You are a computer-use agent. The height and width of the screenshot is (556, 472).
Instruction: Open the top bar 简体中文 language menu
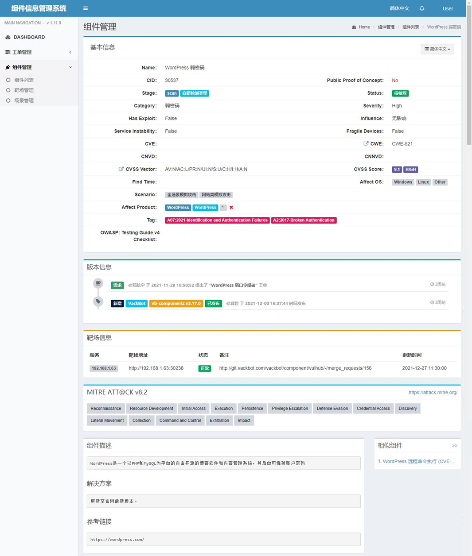tap(399, 8)
